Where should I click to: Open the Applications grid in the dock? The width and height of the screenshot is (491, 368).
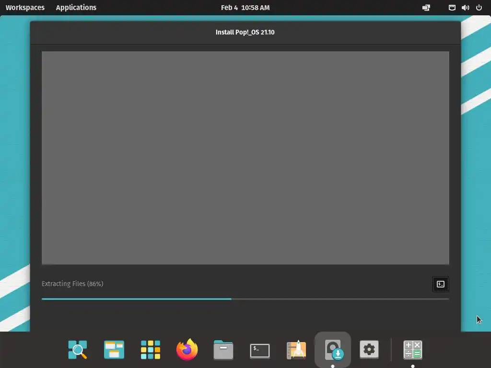click(x=150, y=349)
